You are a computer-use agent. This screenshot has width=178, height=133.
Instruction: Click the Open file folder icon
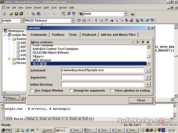11,14
